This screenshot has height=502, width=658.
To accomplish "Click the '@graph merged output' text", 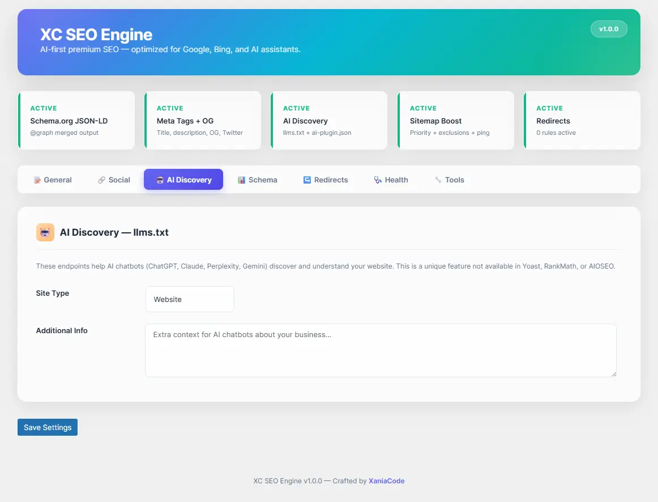I will [64, 133].
